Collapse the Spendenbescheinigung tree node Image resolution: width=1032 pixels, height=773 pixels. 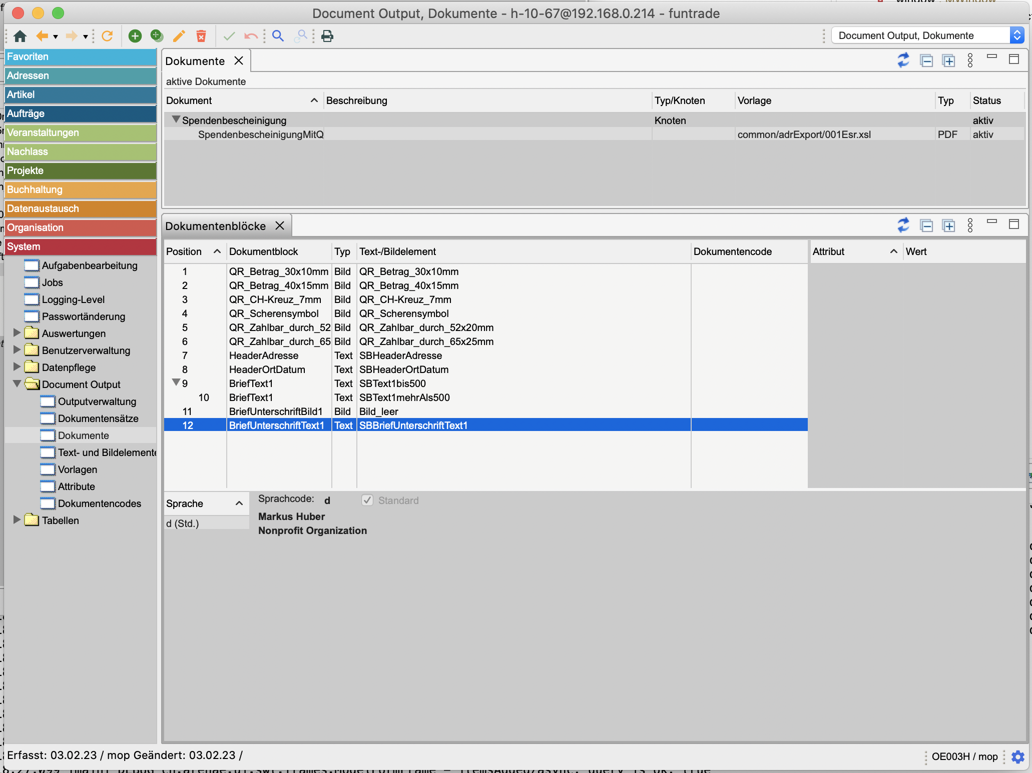coord(176,119)
